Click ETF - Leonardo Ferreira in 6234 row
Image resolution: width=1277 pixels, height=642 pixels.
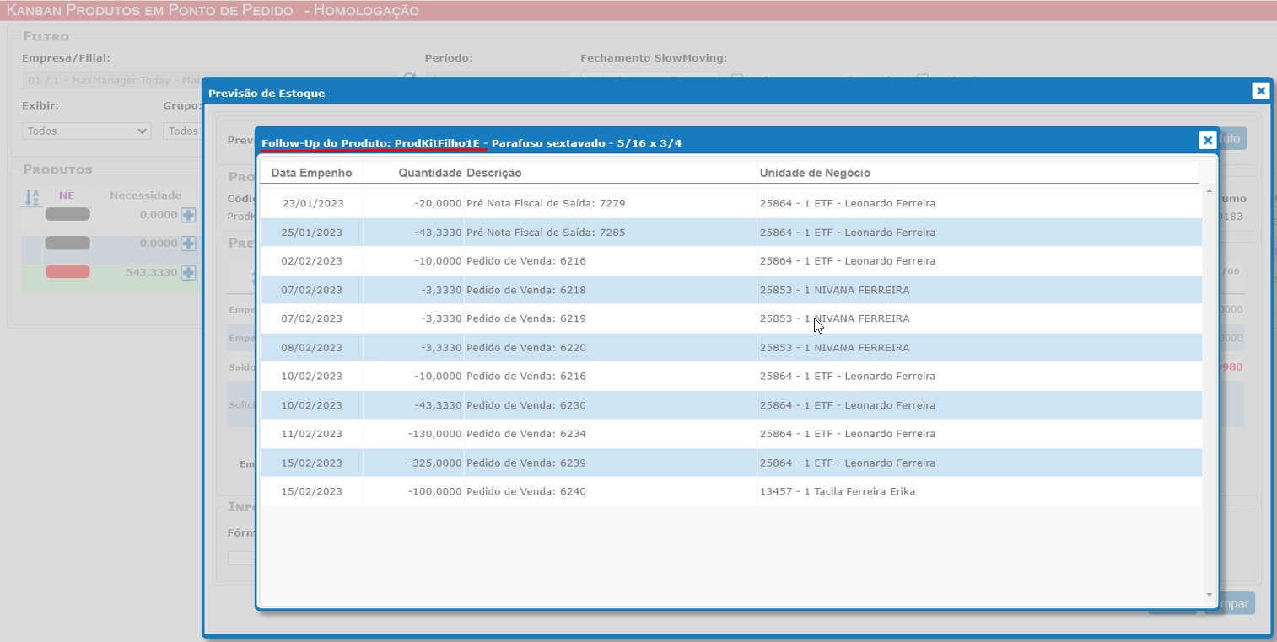pyautogui.click(x=875, y=434)
